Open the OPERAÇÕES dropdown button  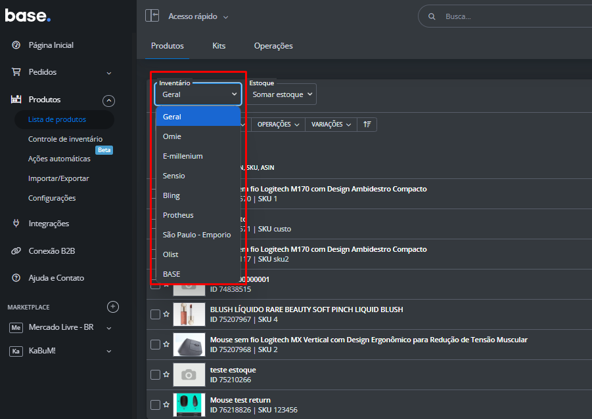tap(278, 125)
